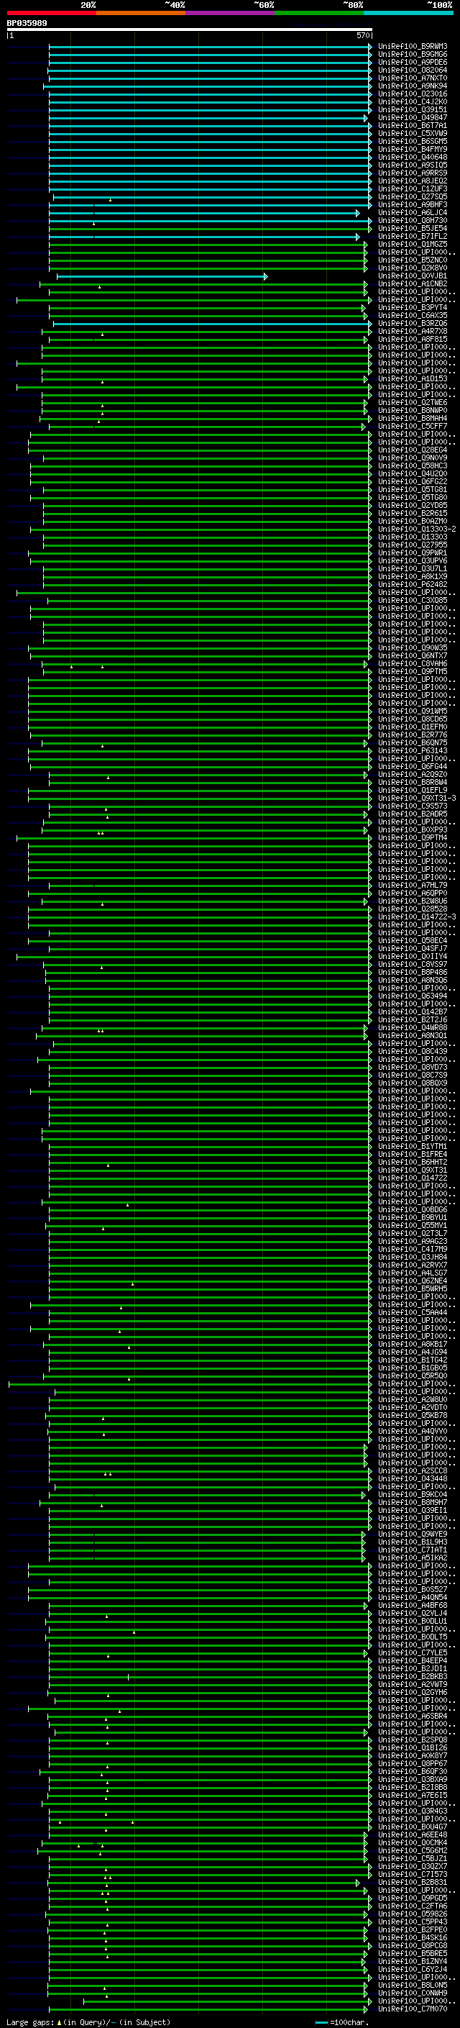This screenshot has height=2028, width=460.
Task: Click hit label UniRef100_Q14722-3
Action: pos(417,917)
